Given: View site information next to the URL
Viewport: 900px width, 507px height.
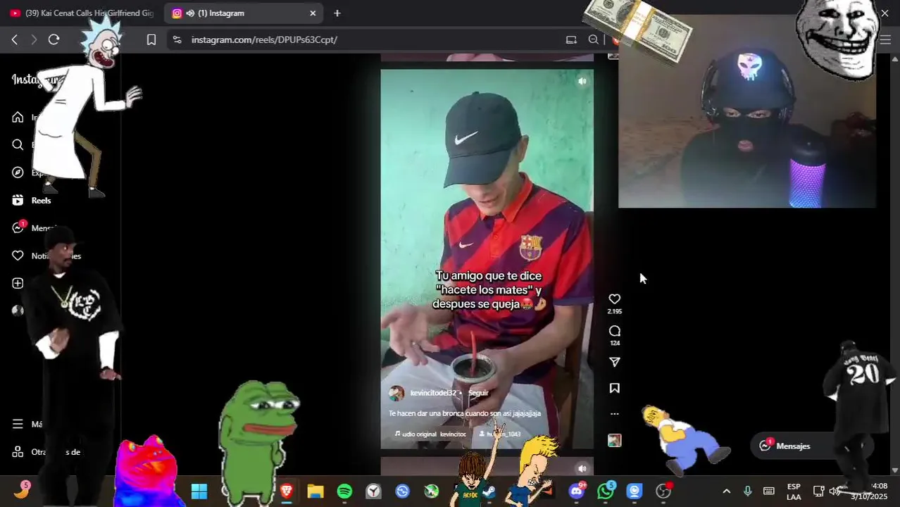Looking at the screenshot, I should (177, 39).
